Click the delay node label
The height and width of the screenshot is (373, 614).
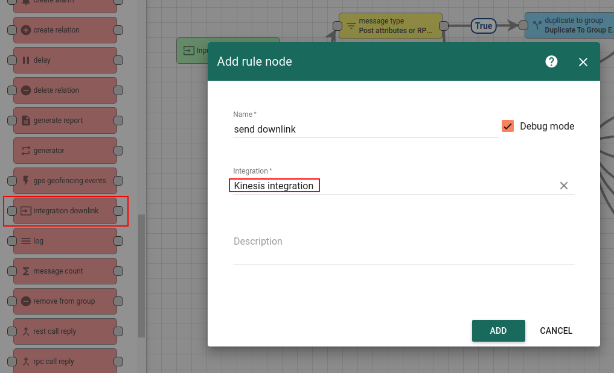[x=42, y=60]
